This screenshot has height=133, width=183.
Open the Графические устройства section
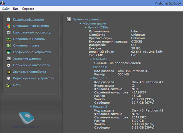tap(32, 52)
